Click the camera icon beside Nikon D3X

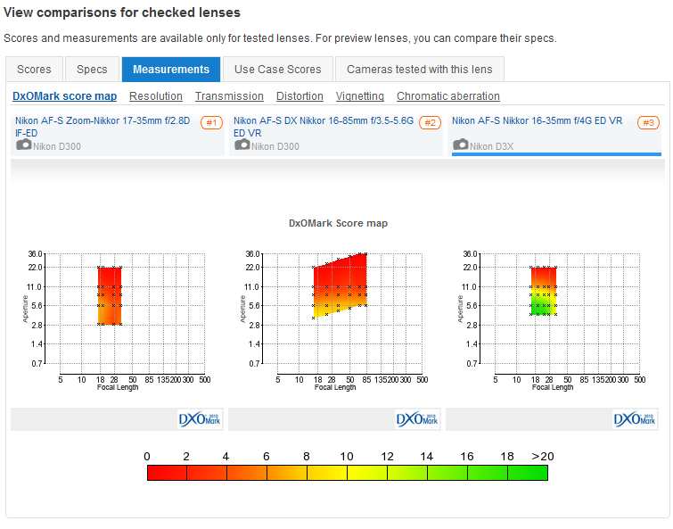click(x=460, y=145)
